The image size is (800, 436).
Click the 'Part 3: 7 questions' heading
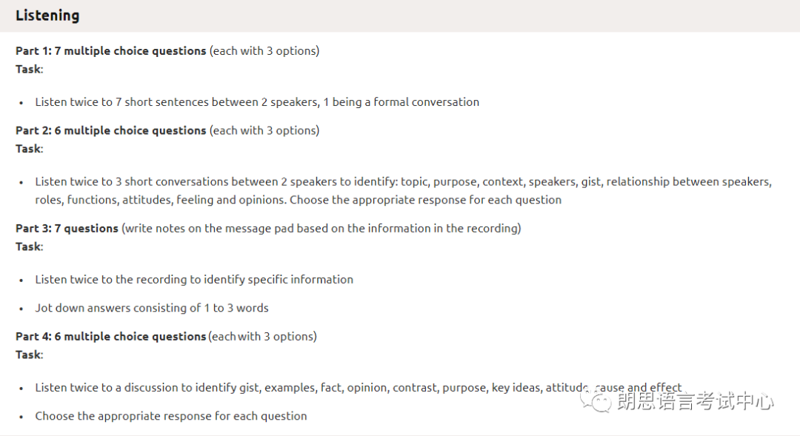click(x=67, y=229)
